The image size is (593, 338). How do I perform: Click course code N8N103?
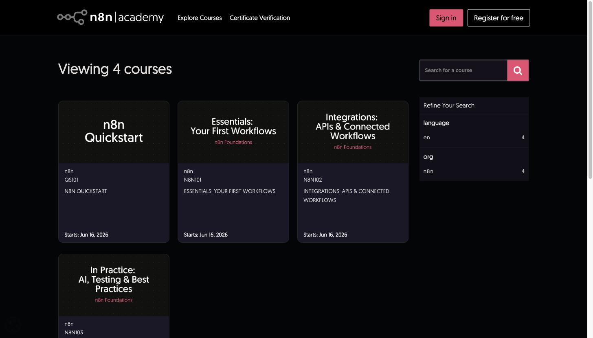(74, 332)
